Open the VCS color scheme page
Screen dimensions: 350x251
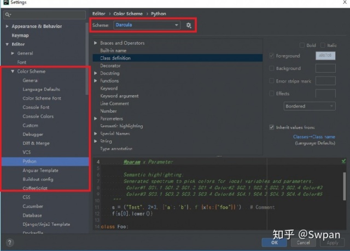pos(27,152)
